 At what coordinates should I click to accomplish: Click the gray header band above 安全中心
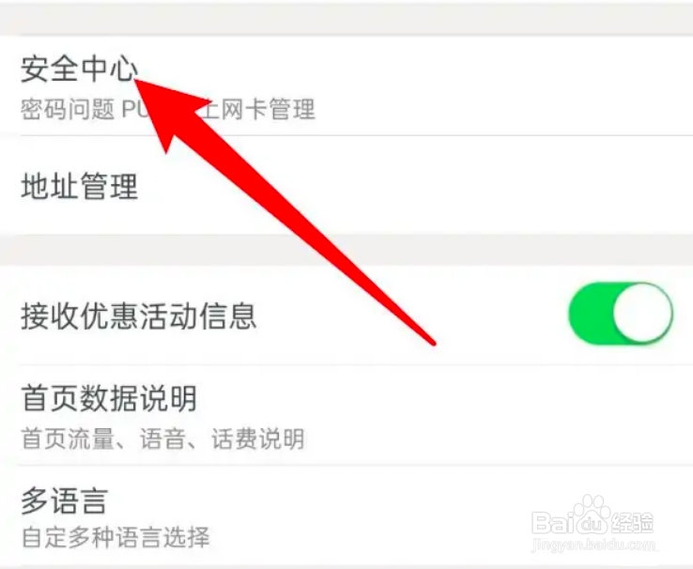pyautogui.click(x=346, y=20)
